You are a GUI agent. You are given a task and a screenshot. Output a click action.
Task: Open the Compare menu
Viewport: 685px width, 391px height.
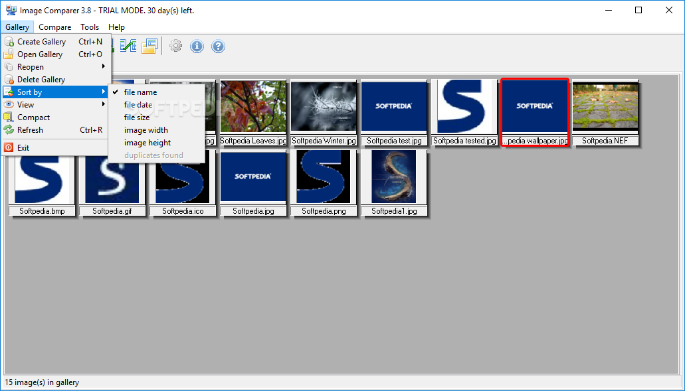(55, 27)
